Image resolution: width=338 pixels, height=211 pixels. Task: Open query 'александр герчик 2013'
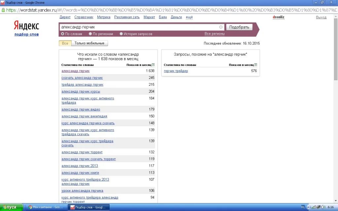point(80,166)
